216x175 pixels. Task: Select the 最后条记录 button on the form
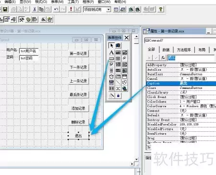coord(78,95)
